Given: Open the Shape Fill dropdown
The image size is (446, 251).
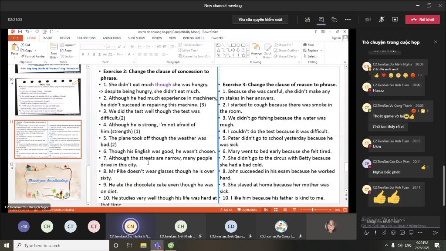Looking at the screenshot, I should tap(283, 45).
